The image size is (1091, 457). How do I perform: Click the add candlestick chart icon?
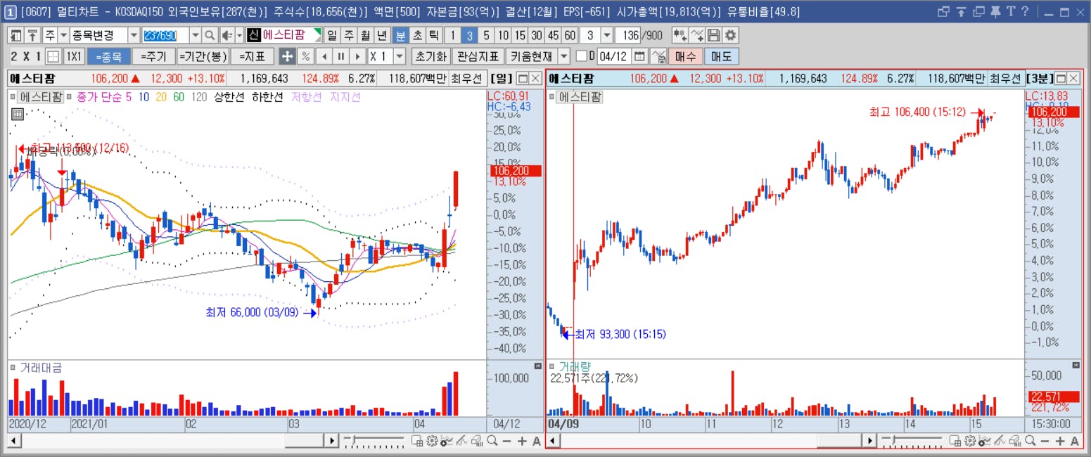[680, 35]
